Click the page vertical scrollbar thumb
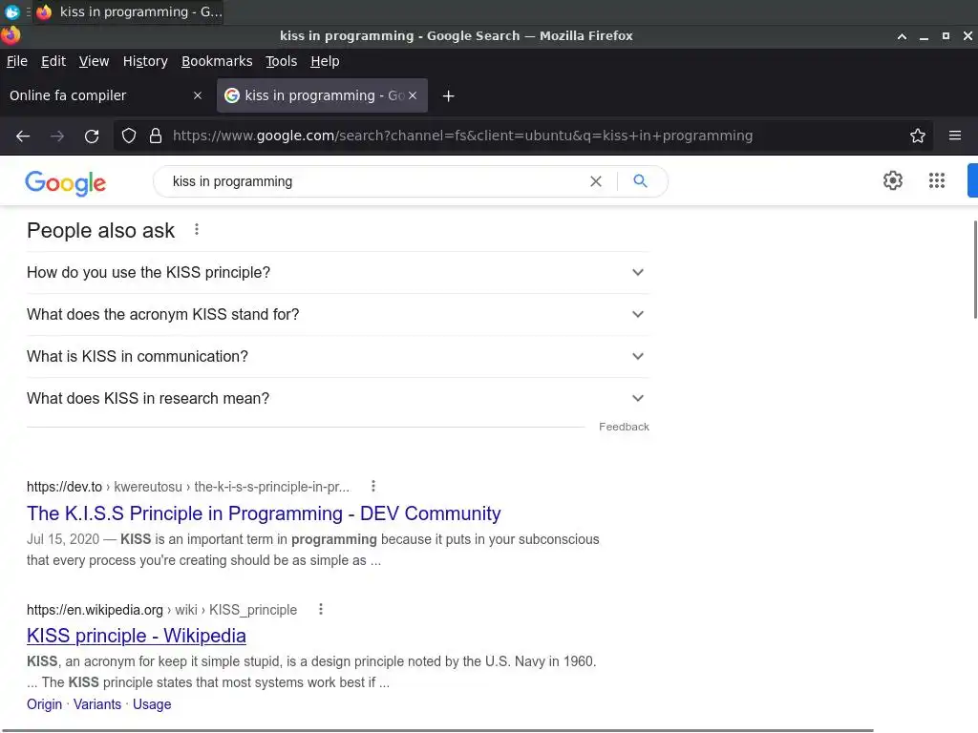978x733 pixels. click(975, 269)
